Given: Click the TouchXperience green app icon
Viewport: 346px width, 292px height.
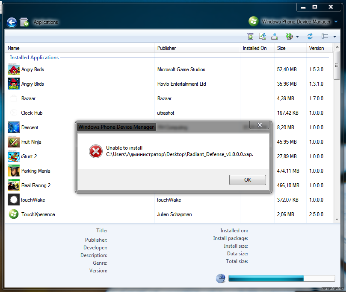Looking at the screenshot, I should pyautogui.click(x=14, y=214).
